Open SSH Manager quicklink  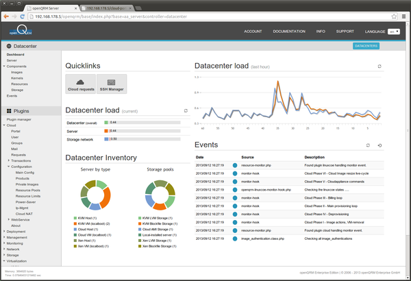coord(112,84)
